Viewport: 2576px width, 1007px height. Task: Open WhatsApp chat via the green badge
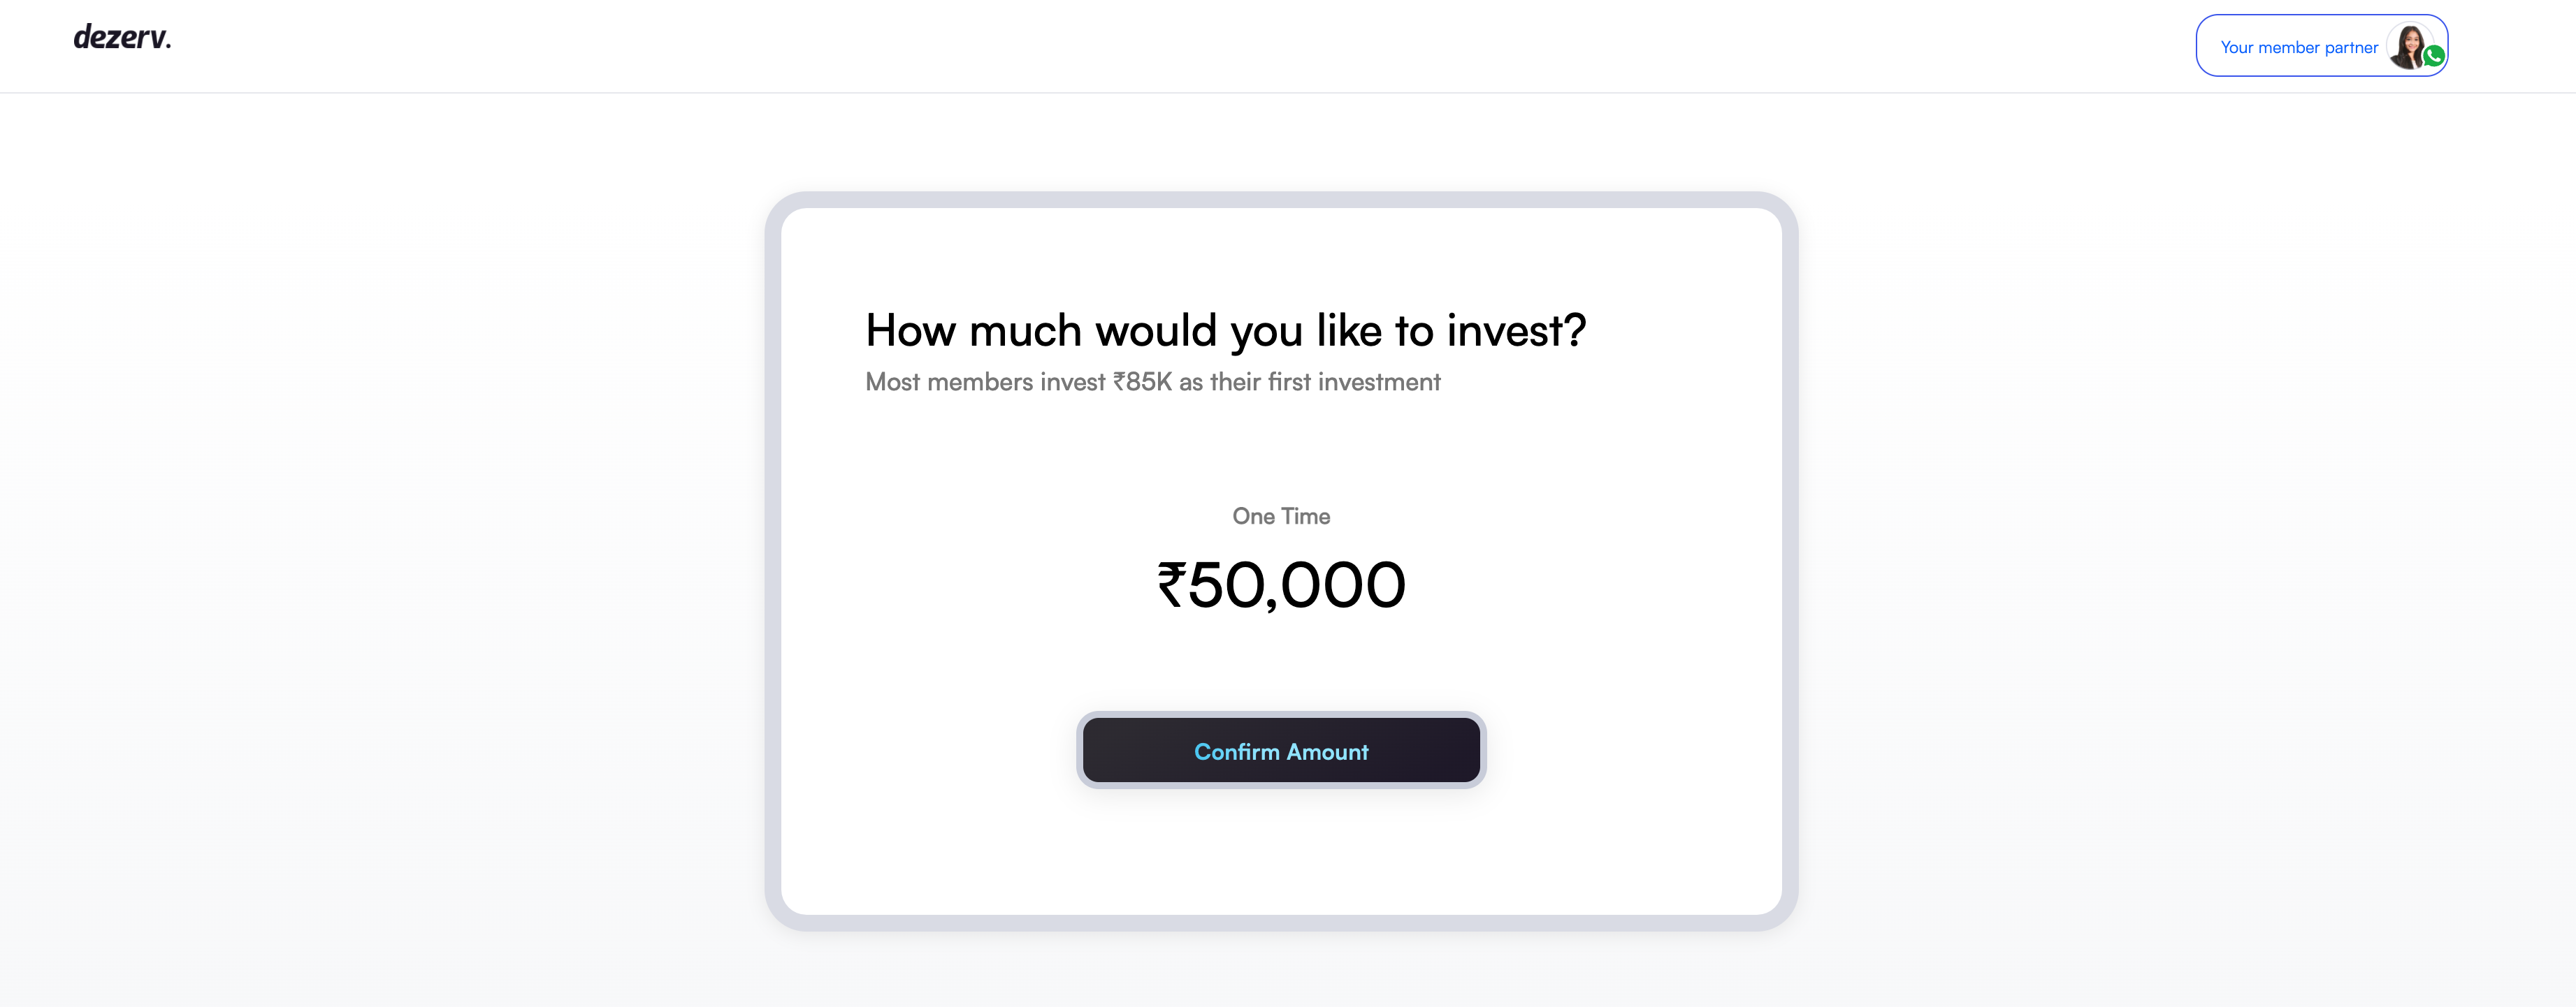[2434, 57]
